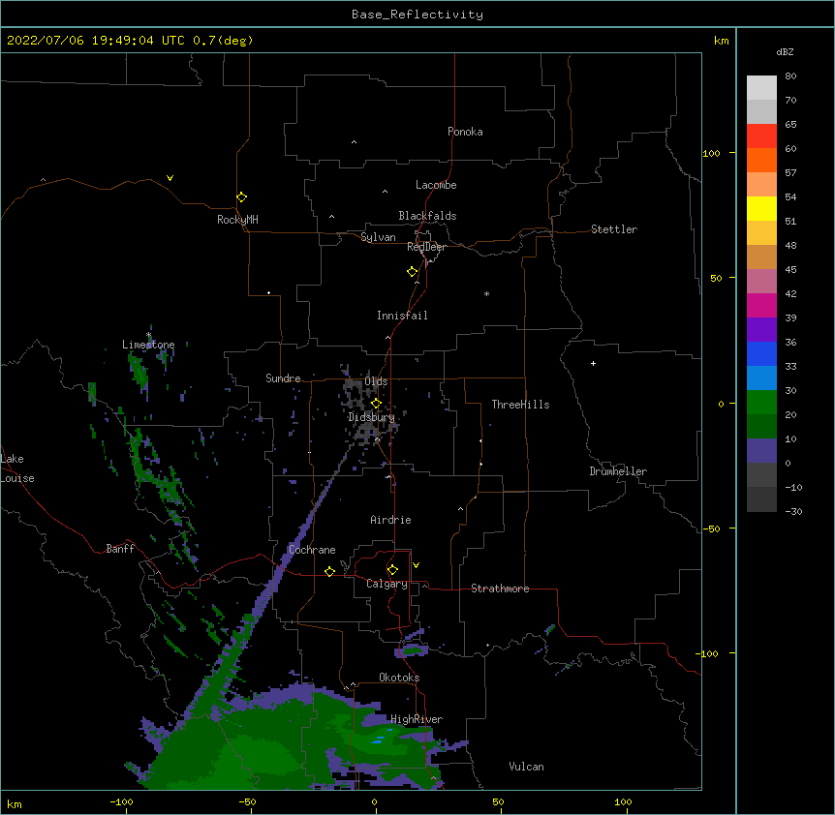Select the Cochrane label
This screenshot has height=815, width=835.
tap(312, 550)
